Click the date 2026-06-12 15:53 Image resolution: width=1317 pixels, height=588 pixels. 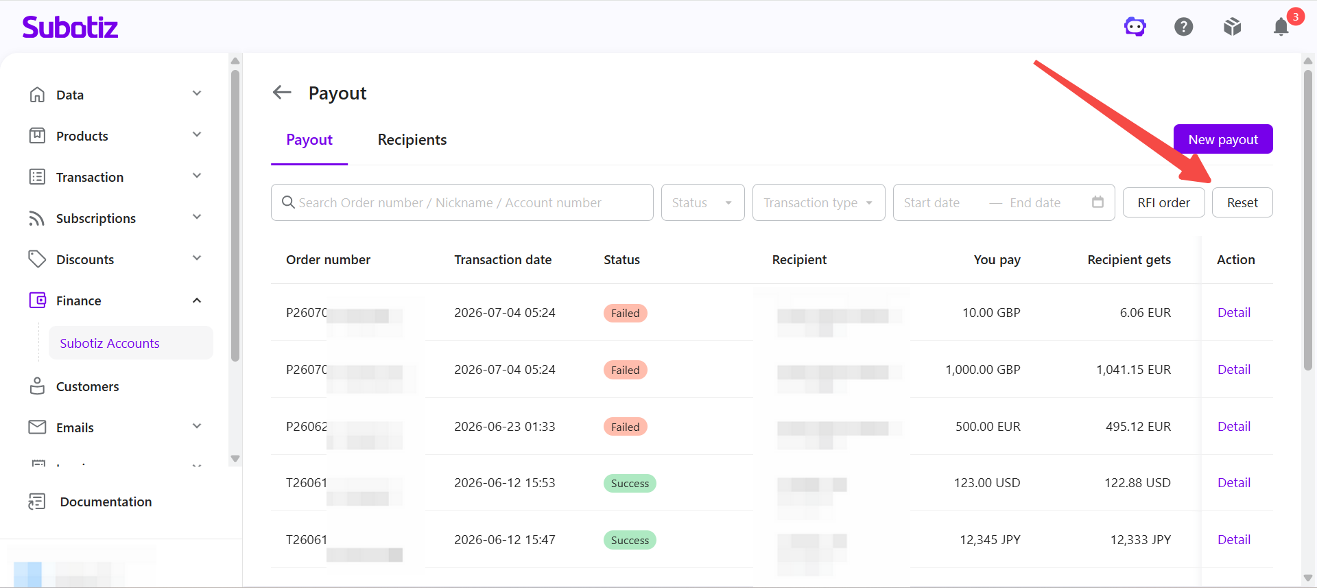[505, 483]
